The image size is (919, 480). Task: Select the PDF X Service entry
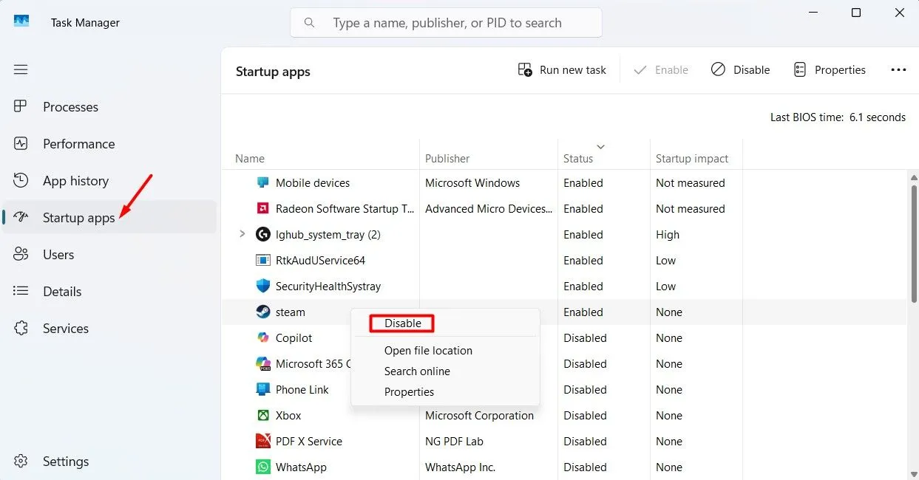(x=309, y=442)
